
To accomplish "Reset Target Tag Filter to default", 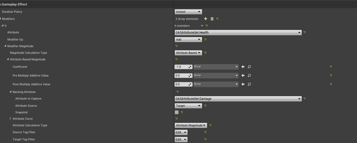I will (205, 139).
